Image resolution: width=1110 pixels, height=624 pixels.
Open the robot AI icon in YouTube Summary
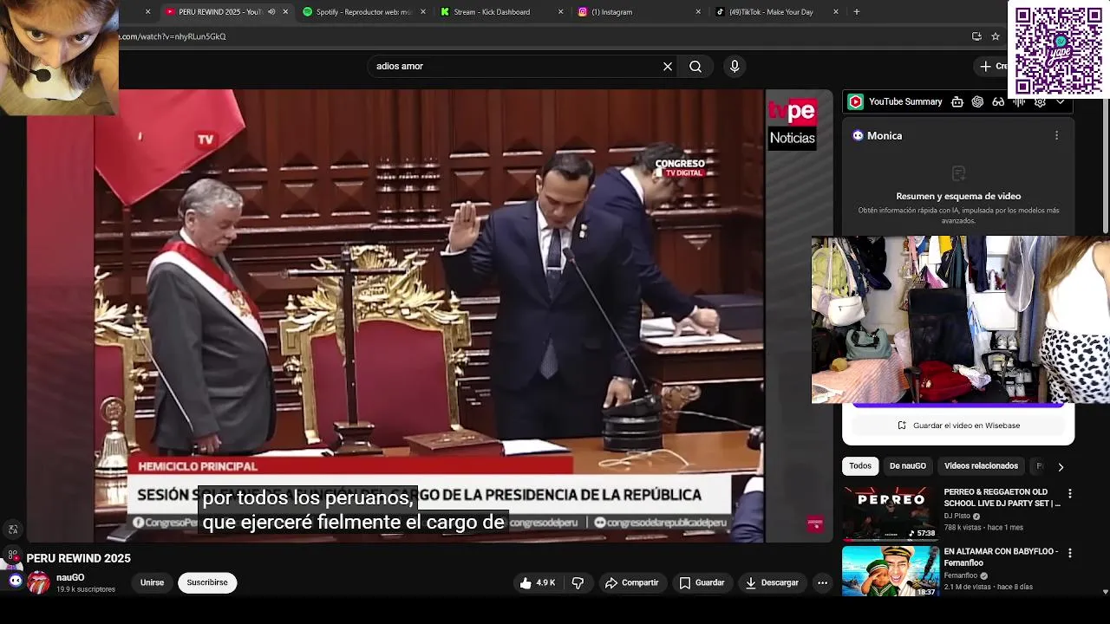pos(957,101)
